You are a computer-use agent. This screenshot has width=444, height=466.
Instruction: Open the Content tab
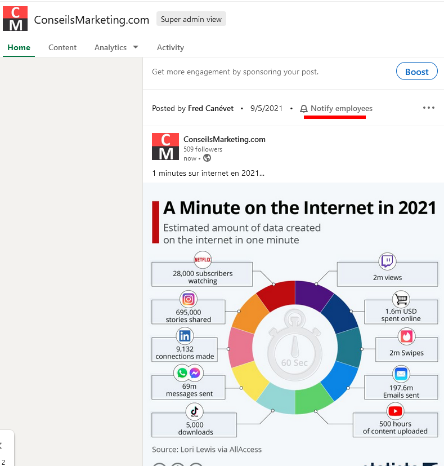click(x=62, y=47)
